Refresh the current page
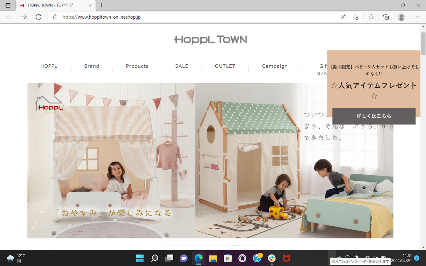 coord(38,17)
